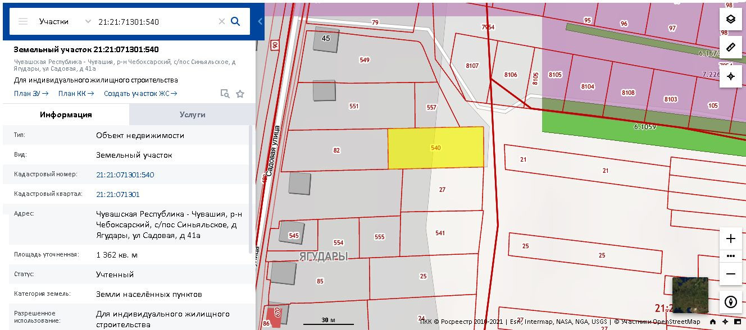The image size is (746, 330).
Task: Click the window icon in the bottom bar
Action: pos(738,322)
